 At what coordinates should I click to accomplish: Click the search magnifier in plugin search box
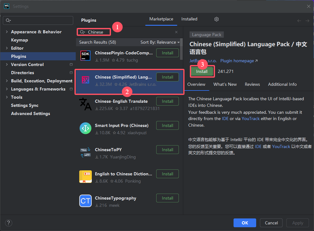82,32
